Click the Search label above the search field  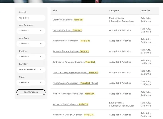tap(23, 12)
